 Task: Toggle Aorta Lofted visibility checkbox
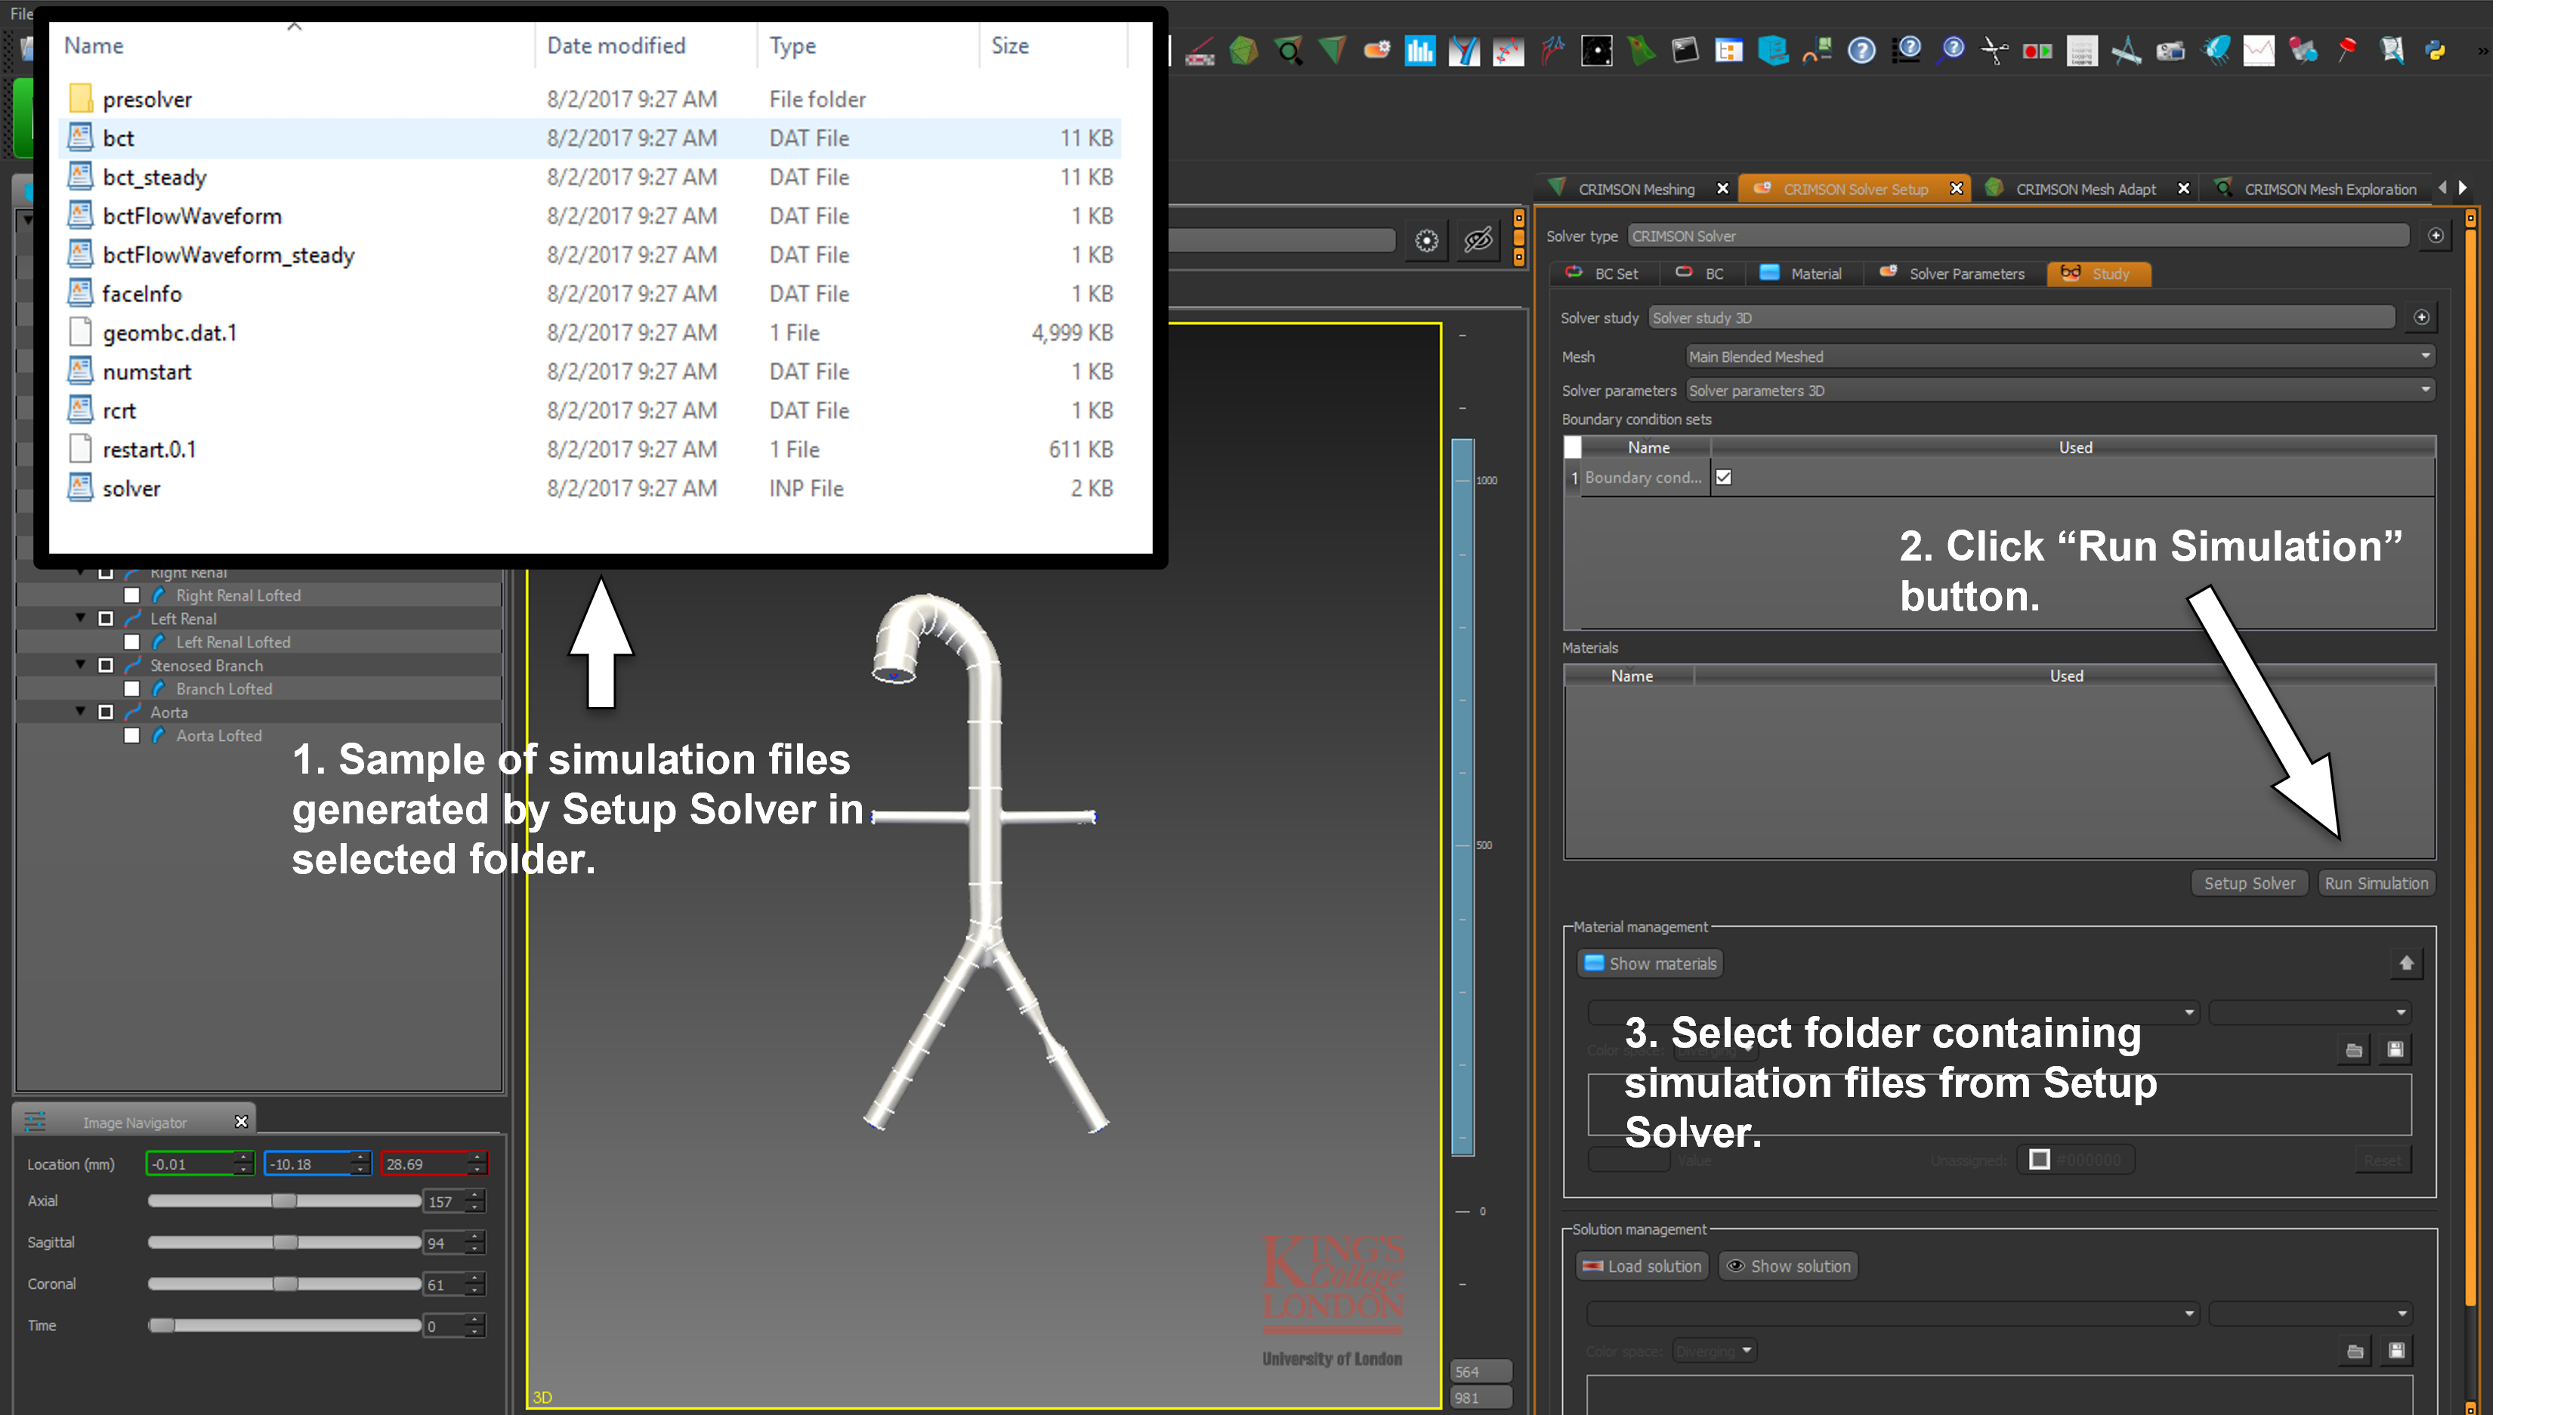click(131, 735)
